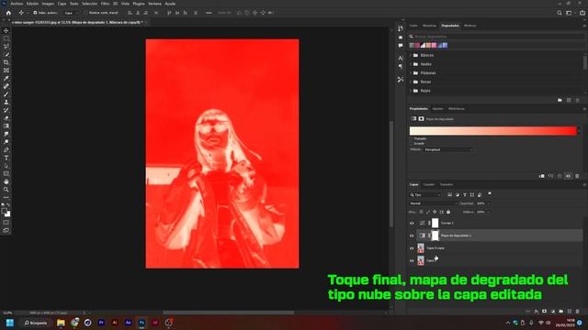Screen dimensions: 588x330
Task: Click the Photoshop taskbar icon
Action: tap(141, 323)
